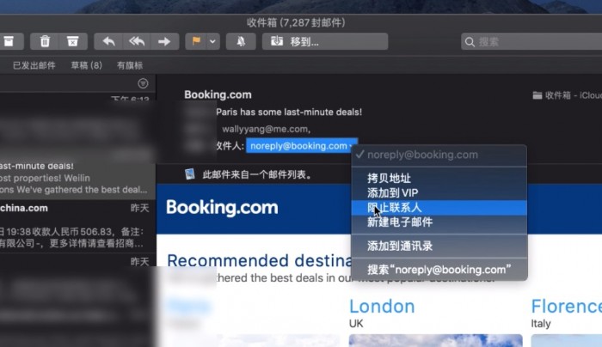
Task: Click mailing list banner icon
Action: [x=190, y=174]
